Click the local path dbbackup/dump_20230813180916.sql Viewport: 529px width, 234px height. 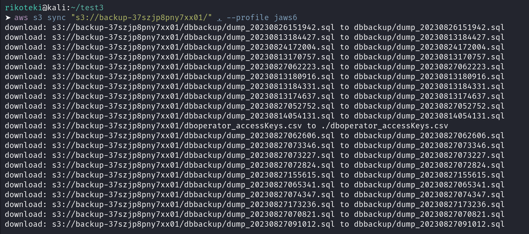(x=429, y=77)
